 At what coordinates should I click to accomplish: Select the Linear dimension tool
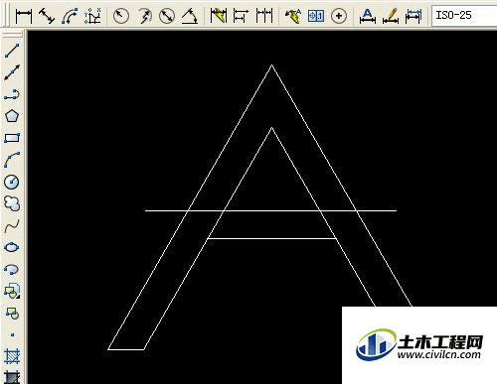tap(24, 16)
